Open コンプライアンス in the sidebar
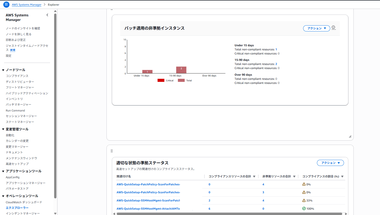 [17, 76]
